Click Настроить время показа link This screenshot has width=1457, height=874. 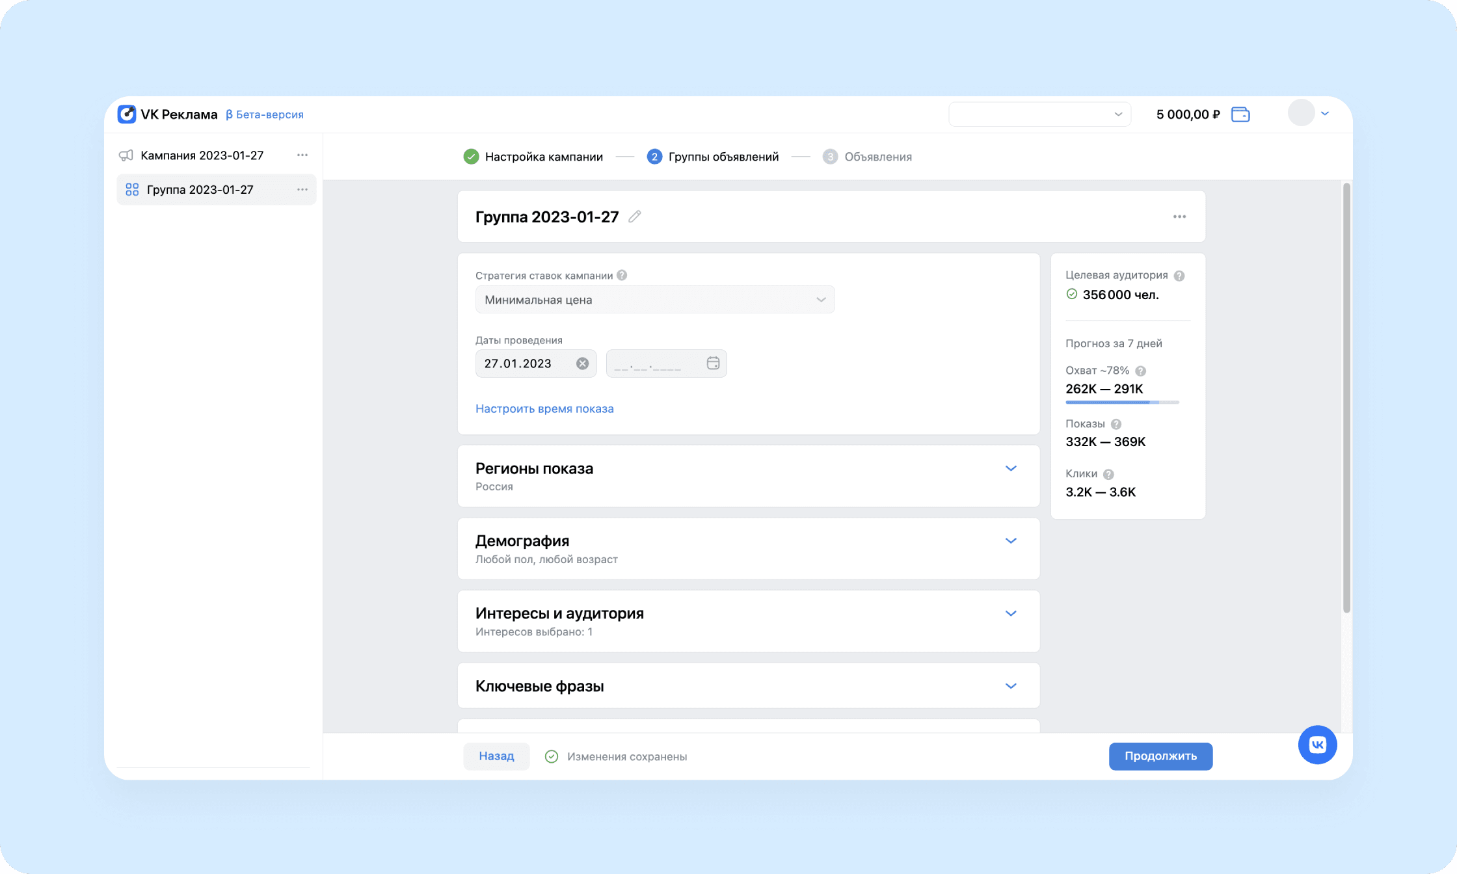(x=544, y=408)
